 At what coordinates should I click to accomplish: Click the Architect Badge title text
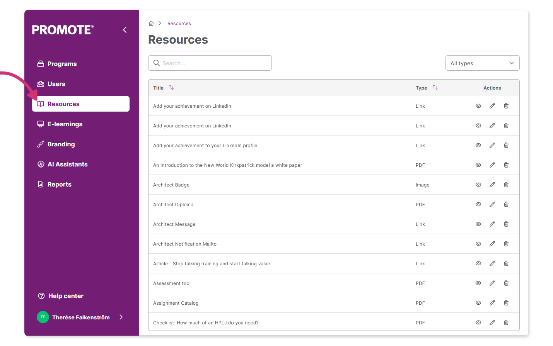(171, 185)
